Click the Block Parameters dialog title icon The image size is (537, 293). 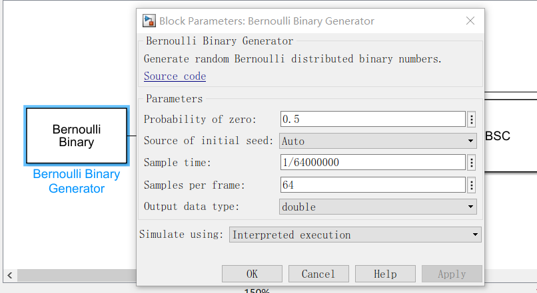click(149, 21)
